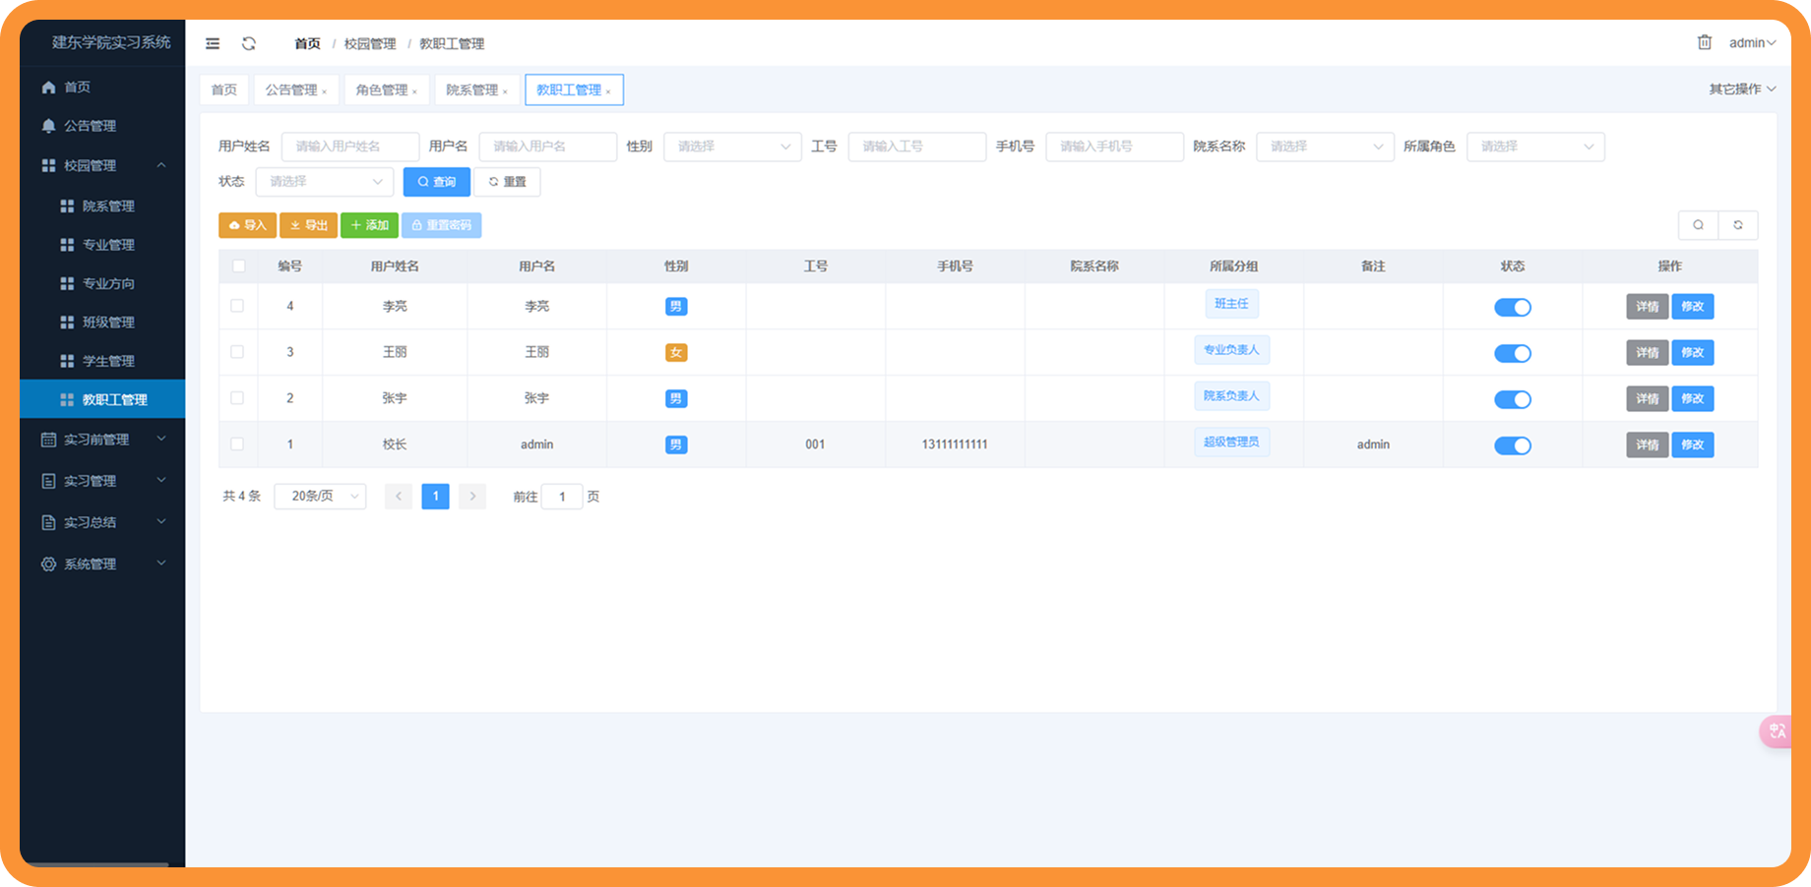Click the hamburger menu collapse icon
1811x887 pixels.
click(213, 43)
